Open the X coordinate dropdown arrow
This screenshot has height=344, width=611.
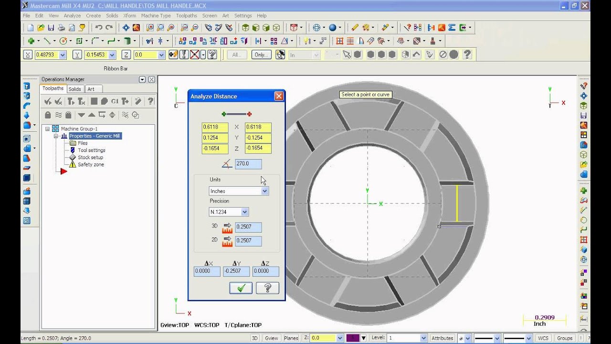point(63,55)
